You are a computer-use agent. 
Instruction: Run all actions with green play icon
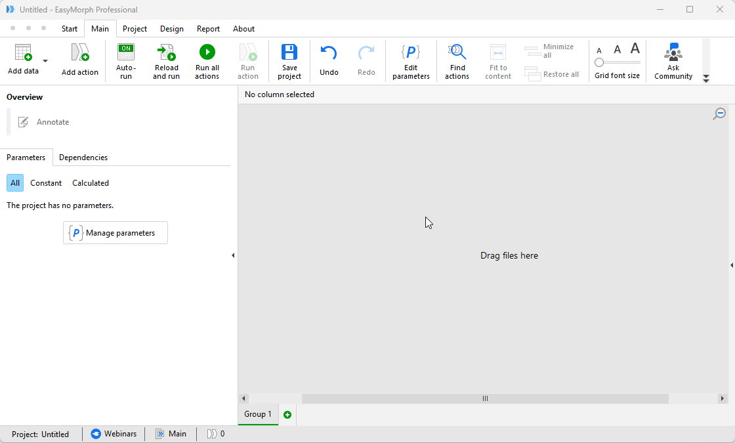(x=207, y=53)
